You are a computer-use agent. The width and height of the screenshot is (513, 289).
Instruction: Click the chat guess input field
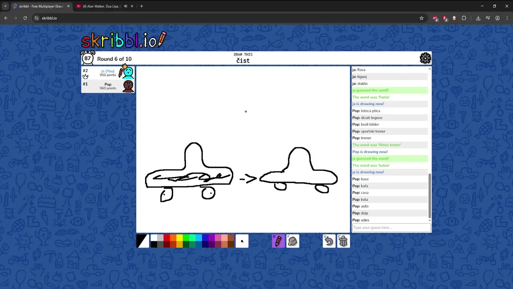(x=391, y=228)
